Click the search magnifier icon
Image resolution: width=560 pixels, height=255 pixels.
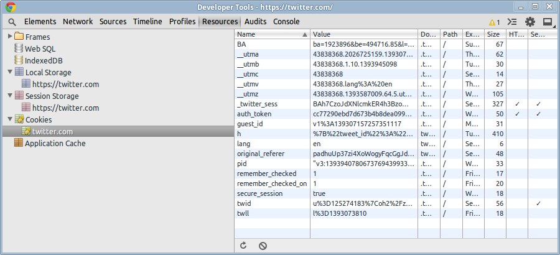(12, 22)
